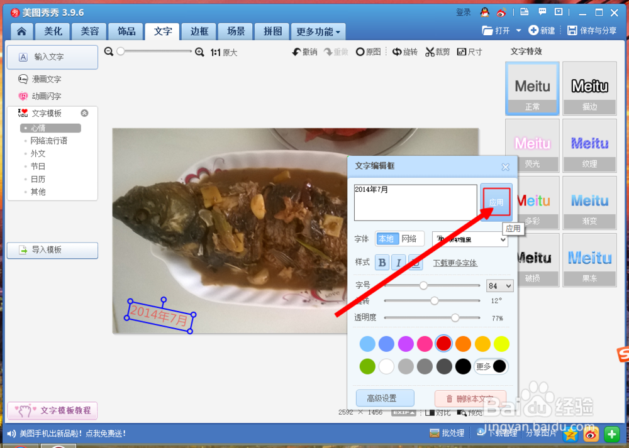Click 删除本文字 delete text button
Viewport: 629px width, 448px height.
click(x=470, y=398)
